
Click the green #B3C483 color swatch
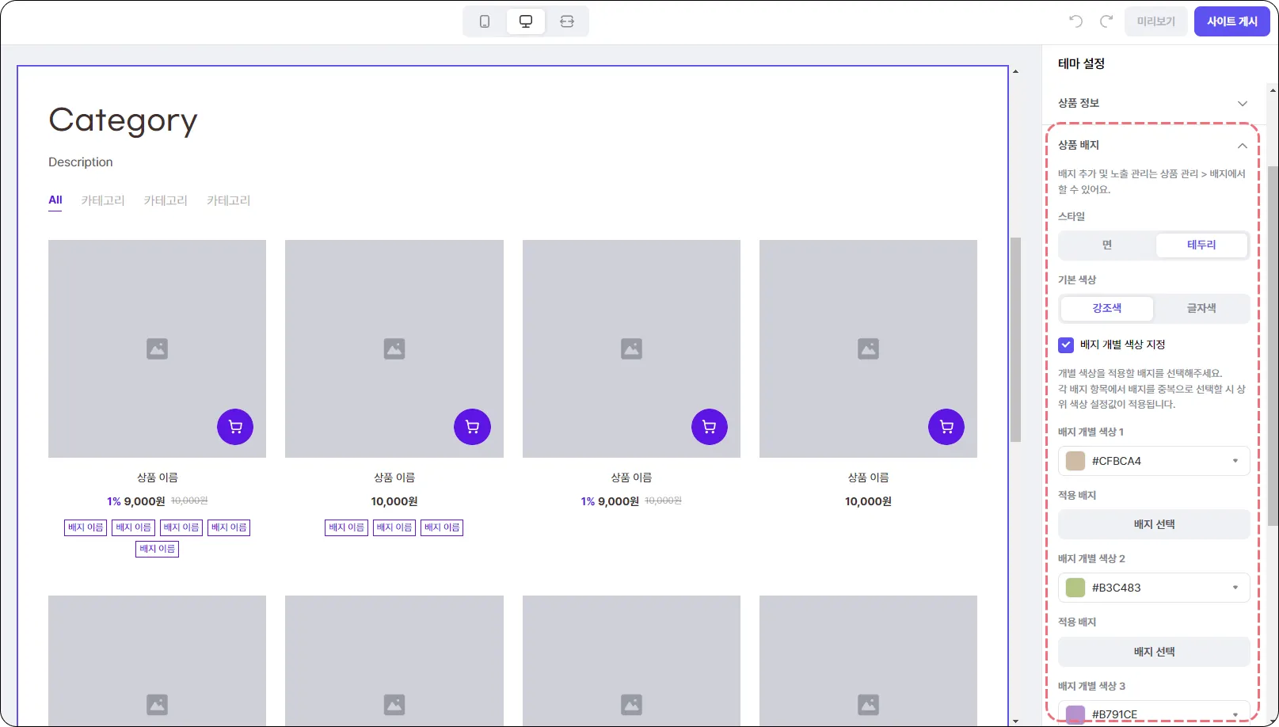pos(1075,588)
